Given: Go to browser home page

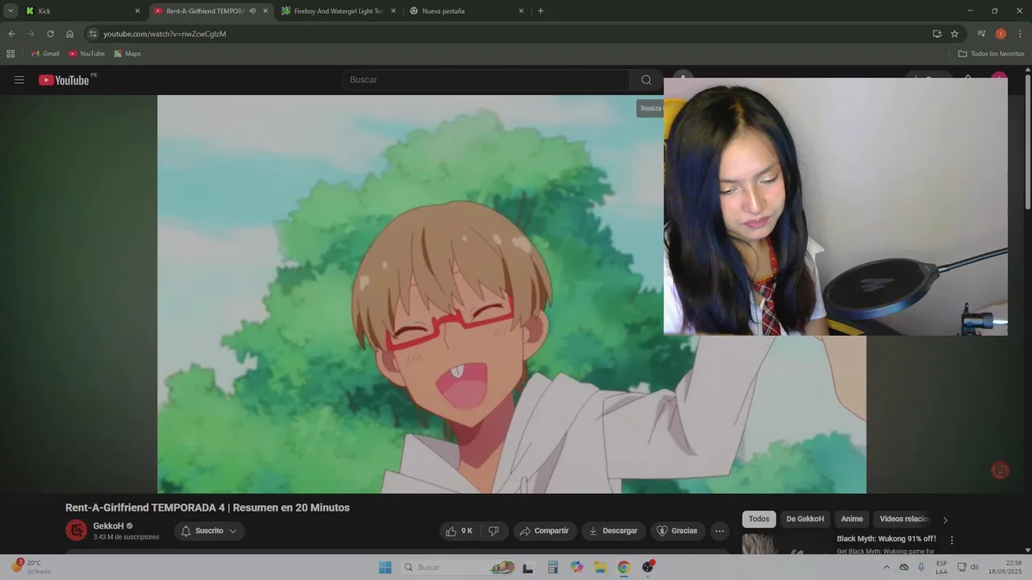Looking at the screenshot, I should coord(69,34).
